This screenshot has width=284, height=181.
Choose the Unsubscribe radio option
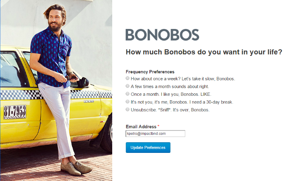coord(127,109)
